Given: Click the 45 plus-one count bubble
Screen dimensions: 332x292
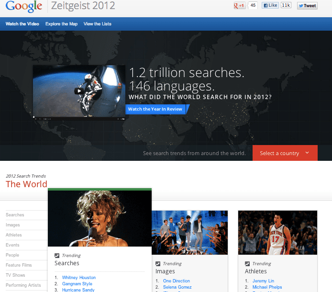Looking at the screenshot, I should (x=253, y=5).
